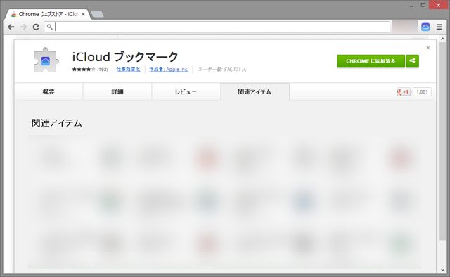Screen dimensions: 450x277
Task: Open the 仕事効率化 category link
Action: click(128, 69)
